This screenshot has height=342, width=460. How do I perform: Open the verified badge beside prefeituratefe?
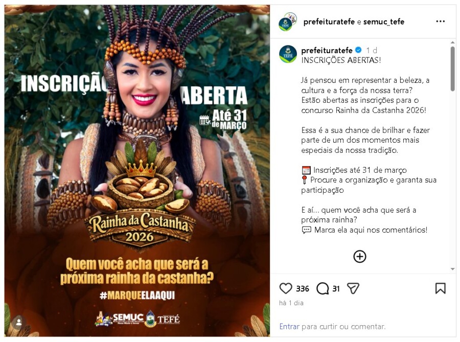pyautogui.click(x=358, y=50)
